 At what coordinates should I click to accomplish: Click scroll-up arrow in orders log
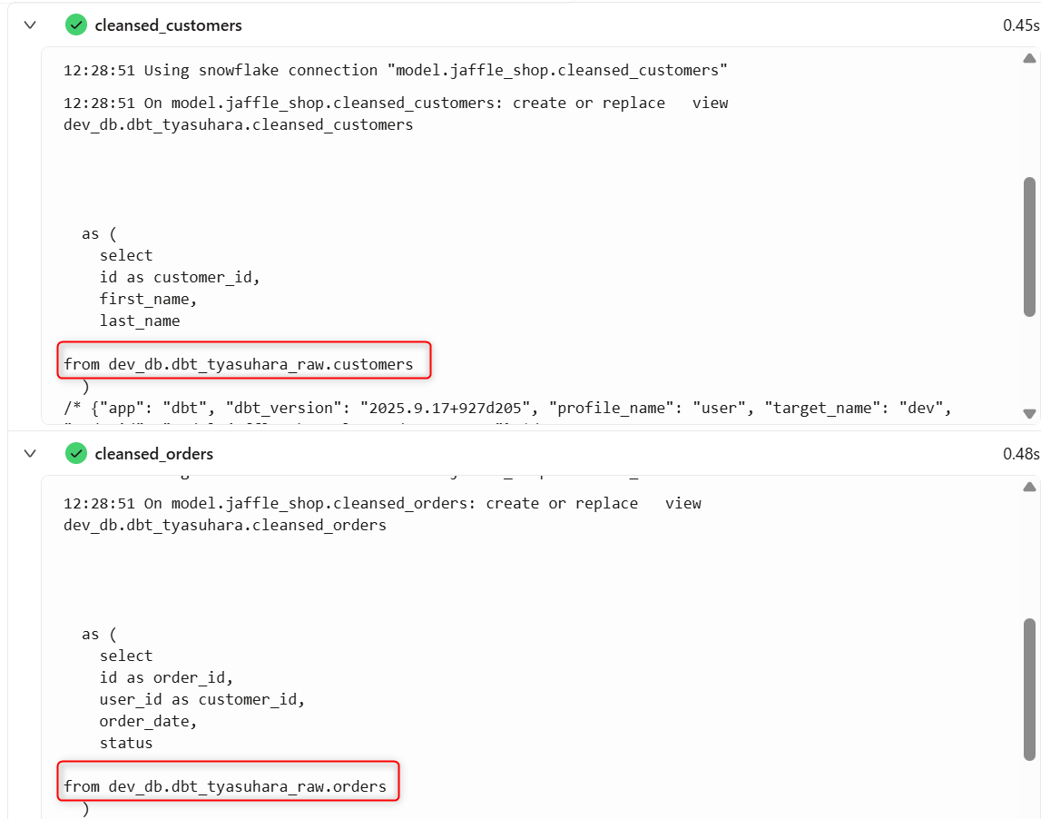[x=1029, y=487]
